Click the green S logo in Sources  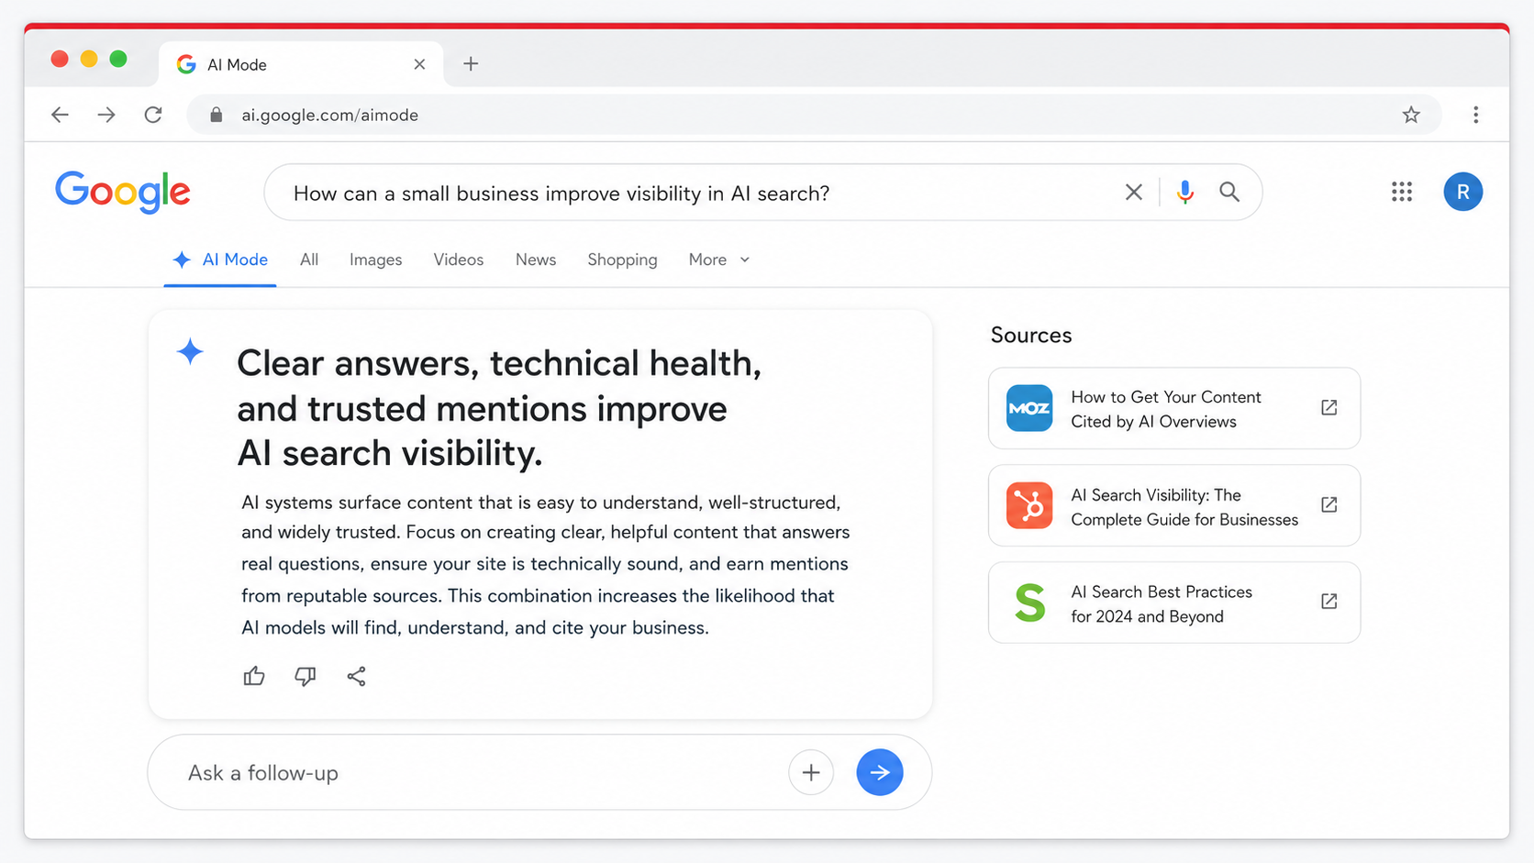coord(1029,603)
